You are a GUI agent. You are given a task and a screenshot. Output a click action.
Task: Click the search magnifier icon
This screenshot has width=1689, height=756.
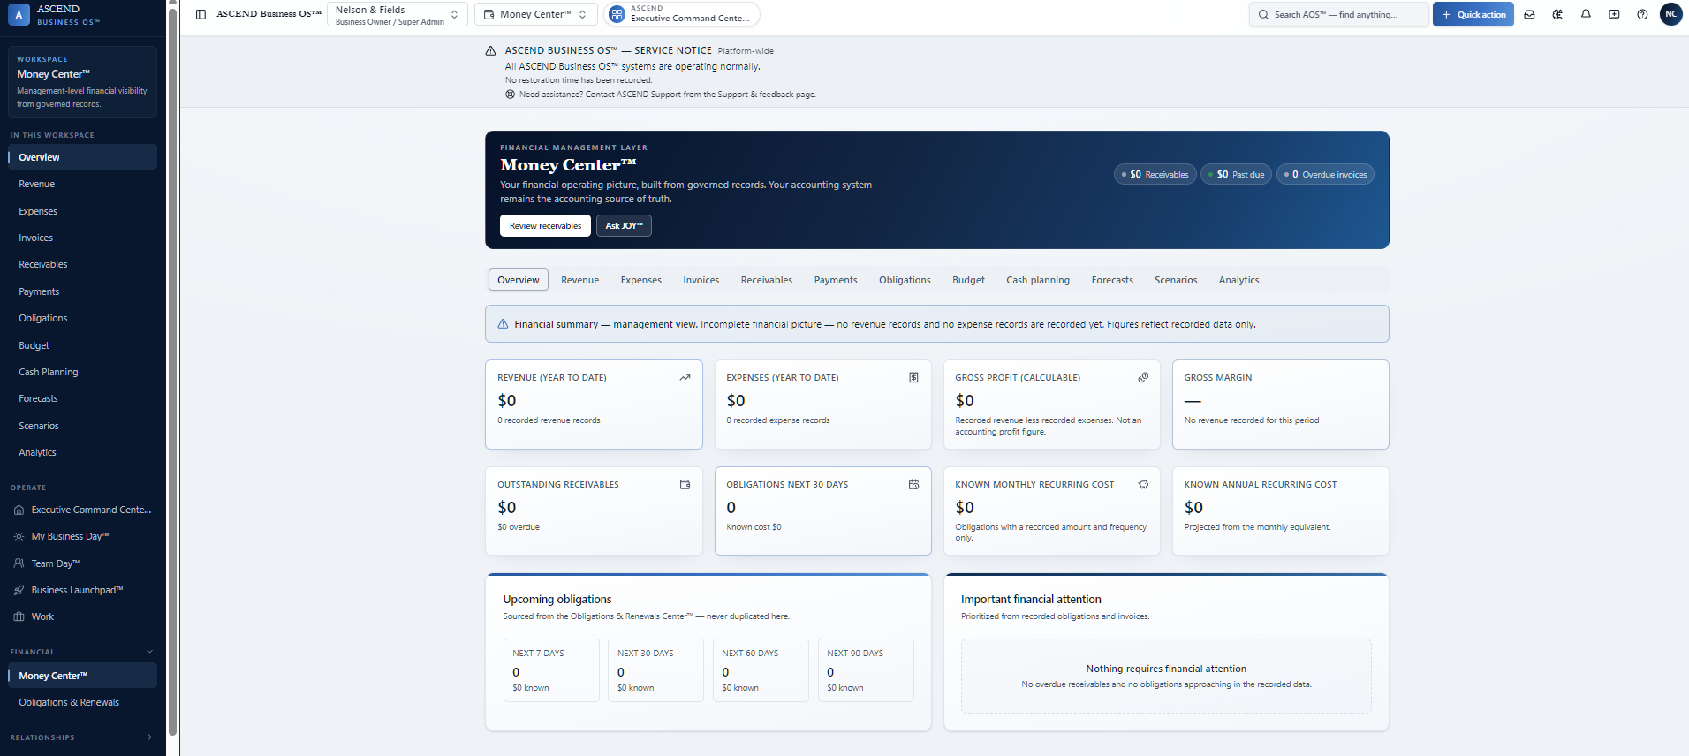pyautogui.click(x=1263, y=14)
